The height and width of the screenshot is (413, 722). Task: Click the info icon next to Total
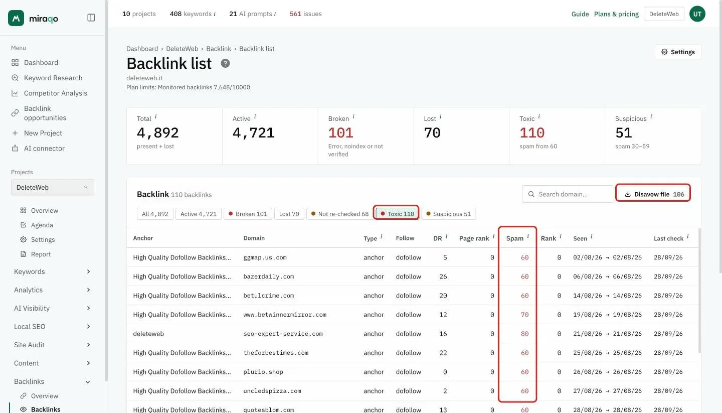(155, 117)
